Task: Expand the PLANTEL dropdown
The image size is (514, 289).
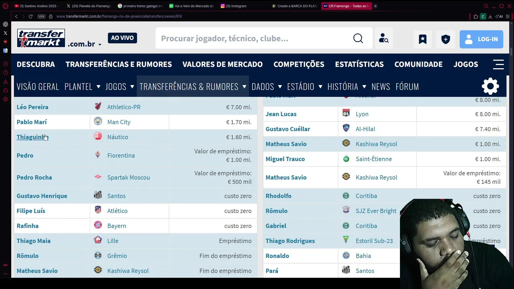Action: pyautogui.click(x=98, y=87)
